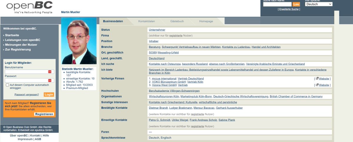353x142 pixels.
Task: Click Vereinigte Arabische Emirate und Griechenland link
Action: tap(275, 64)
